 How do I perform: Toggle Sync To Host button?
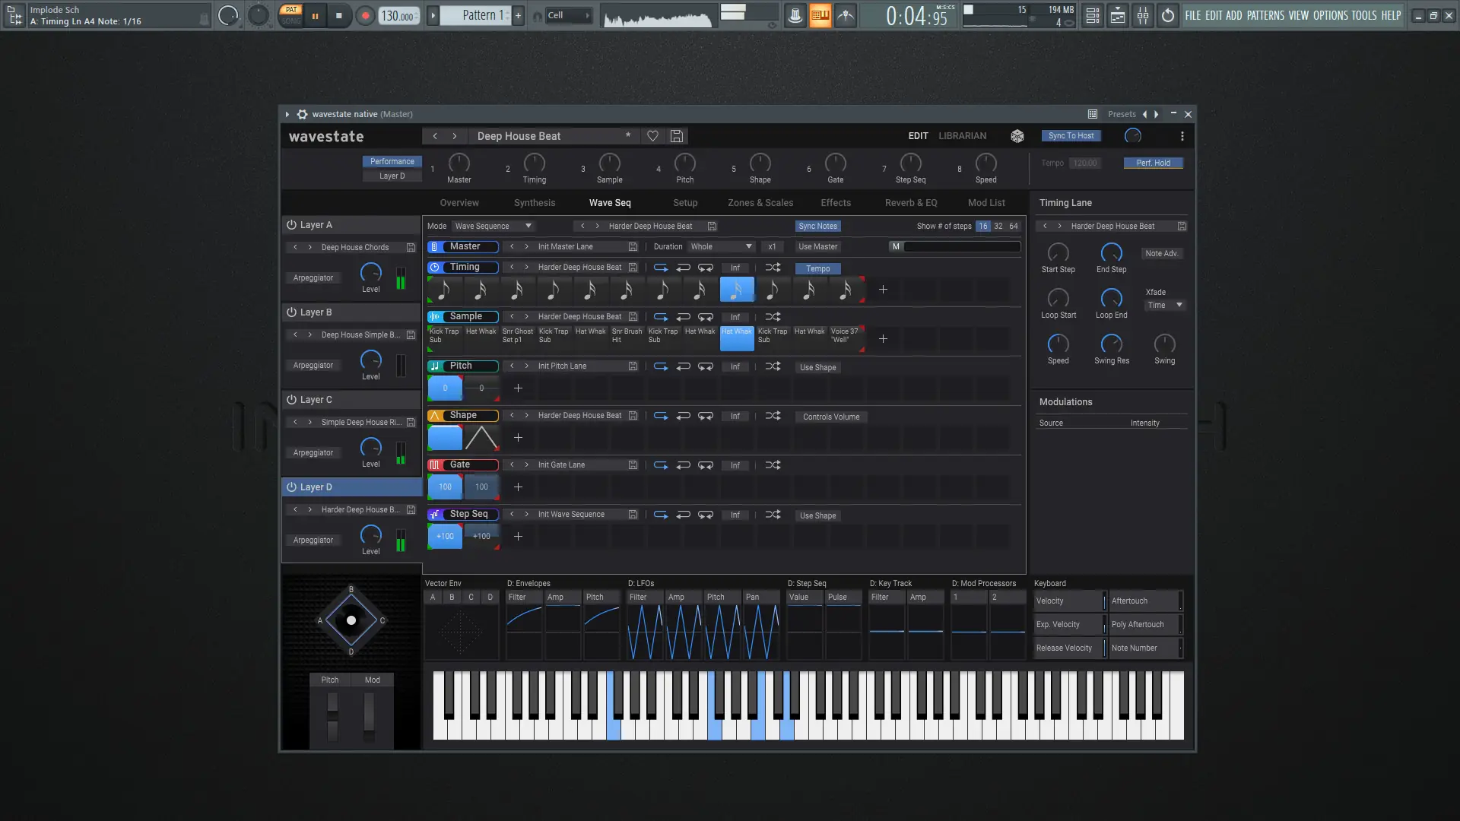[x=1071, y=136]
